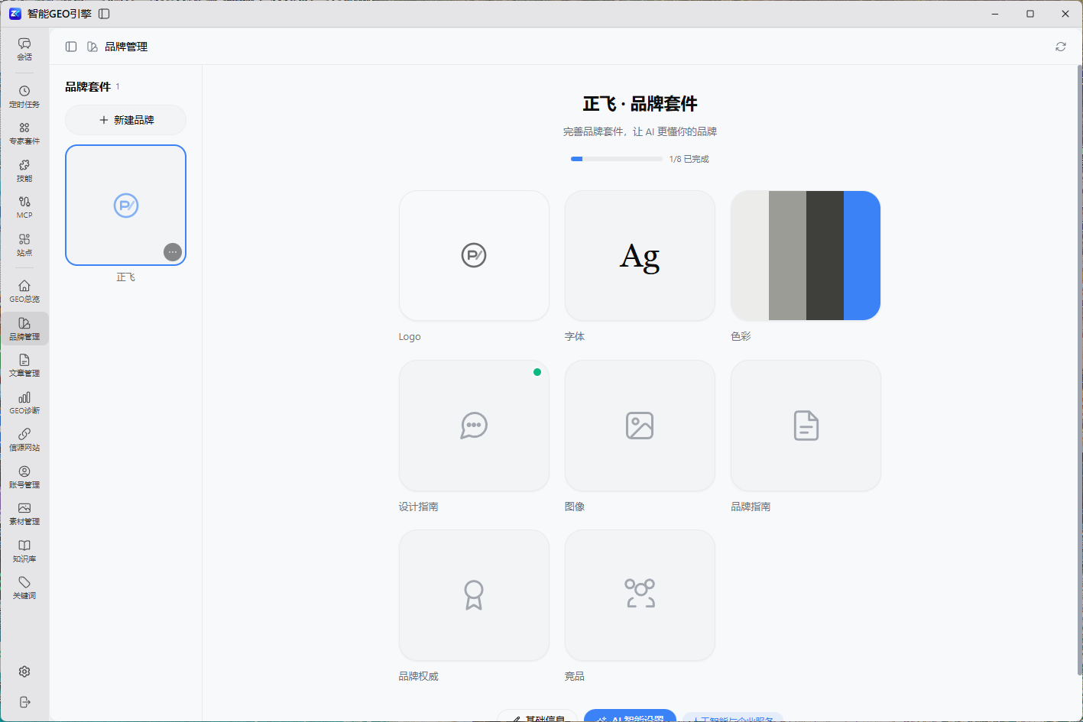Click 新建品牌 to create a brand
This screenshot has width=1083, height=722.
click(x=126, y=120)
